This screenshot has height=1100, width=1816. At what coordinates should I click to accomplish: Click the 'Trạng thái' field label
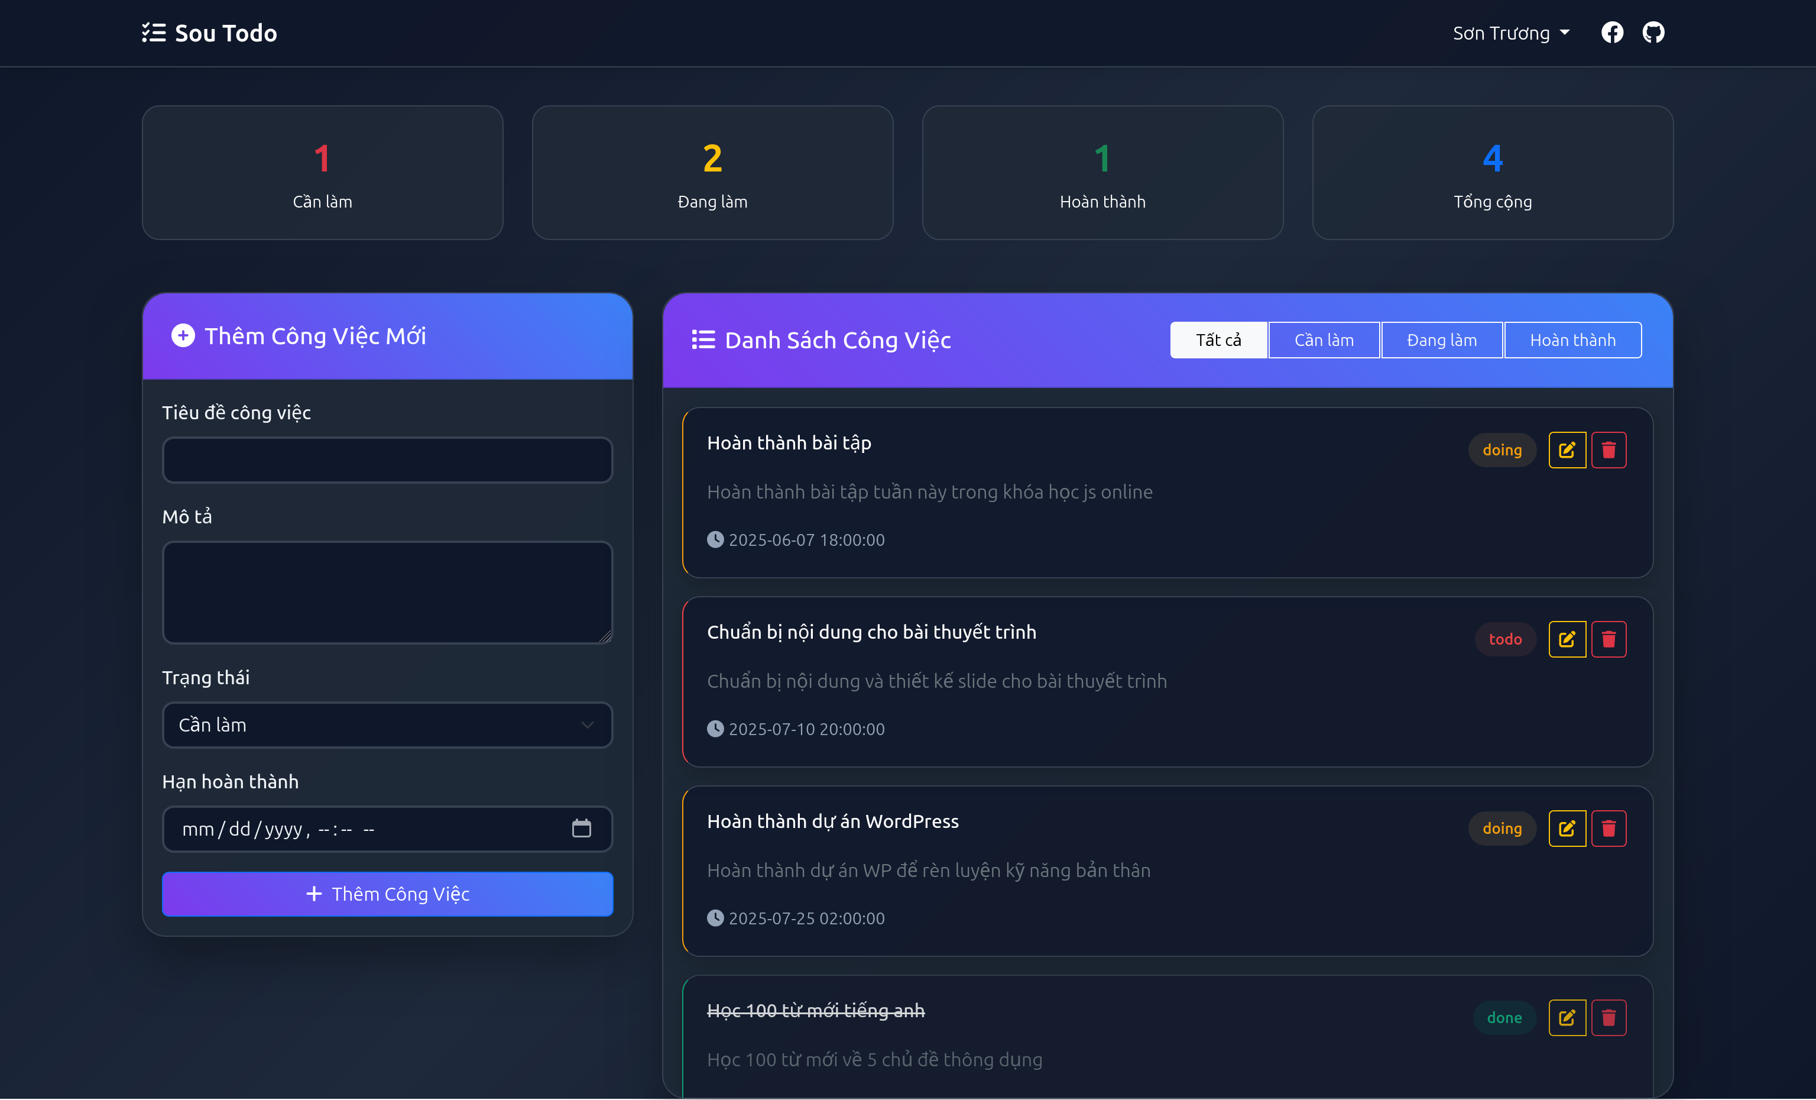[206, 678]
